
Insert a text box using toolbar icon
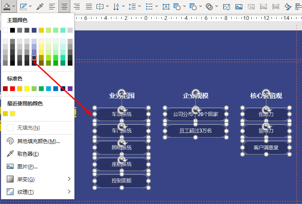(166, 7)
